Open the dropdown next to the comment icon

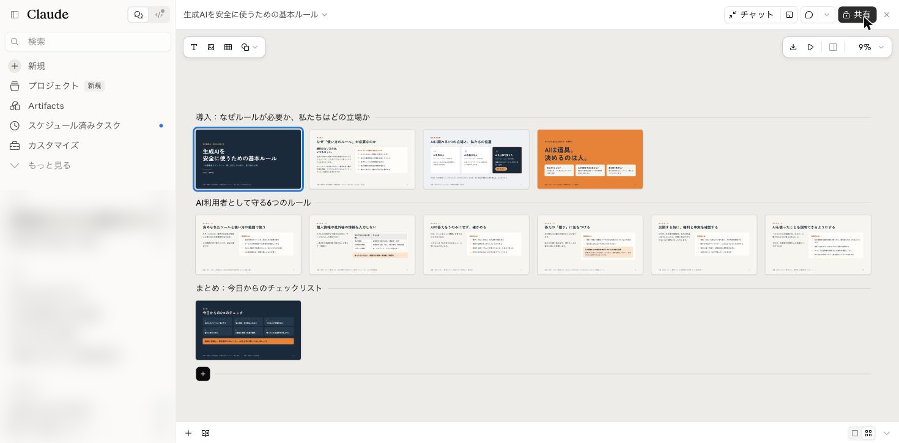pyautogui.click(x=827, y=15)
